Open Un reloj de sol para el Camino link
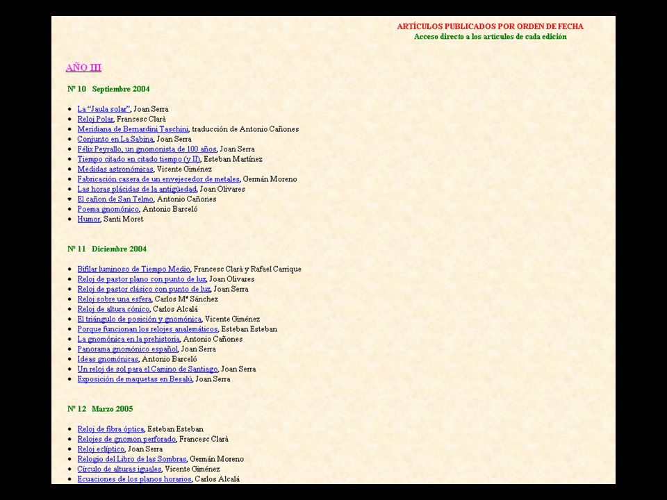Screen dimensions: 667x500 tap(147, 369)
